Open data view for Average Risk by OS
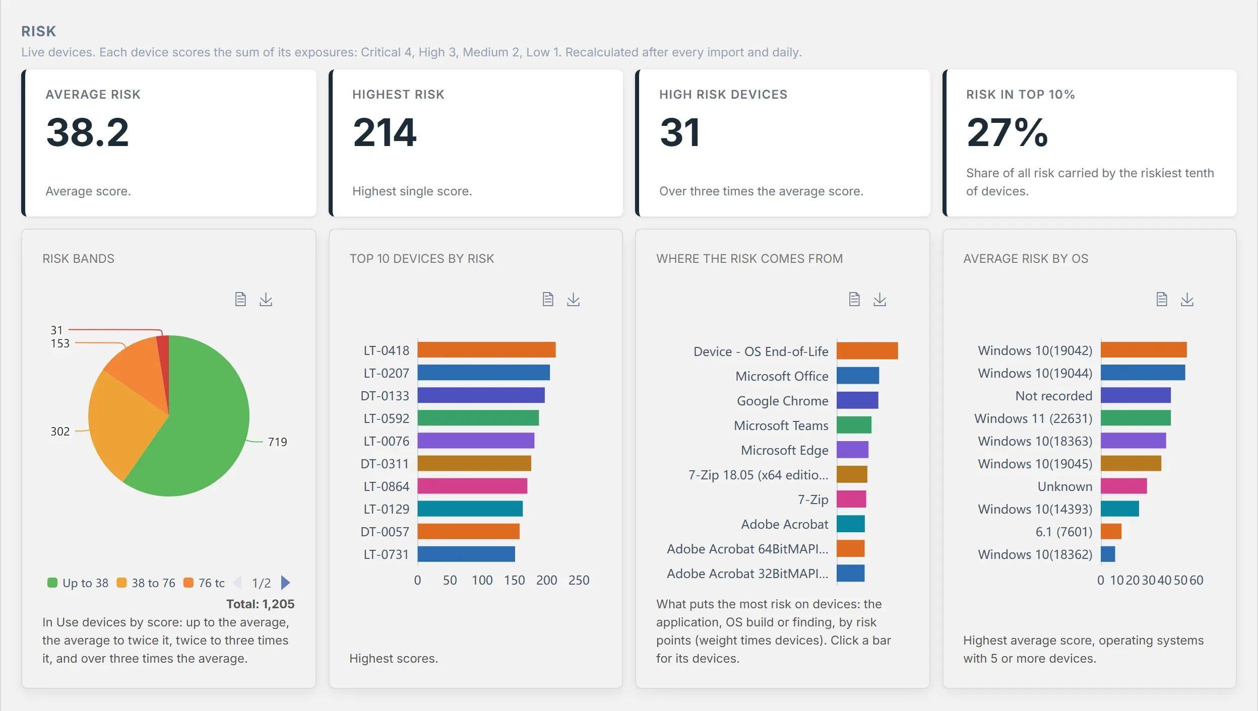This screenshot has height=711, width=1258. (1162, 299)
